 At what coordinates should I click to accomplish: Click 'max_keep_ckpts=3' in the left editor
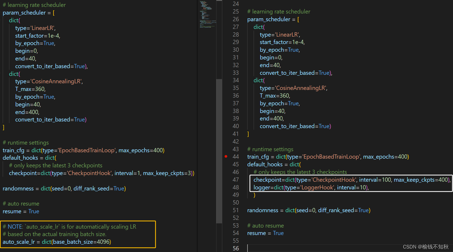pyautogui.click(x=167, y=173)
